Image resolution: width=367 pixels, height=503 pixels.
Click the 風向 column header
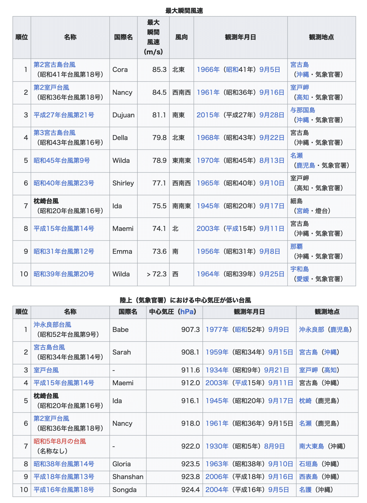click(x=181, y=37)
